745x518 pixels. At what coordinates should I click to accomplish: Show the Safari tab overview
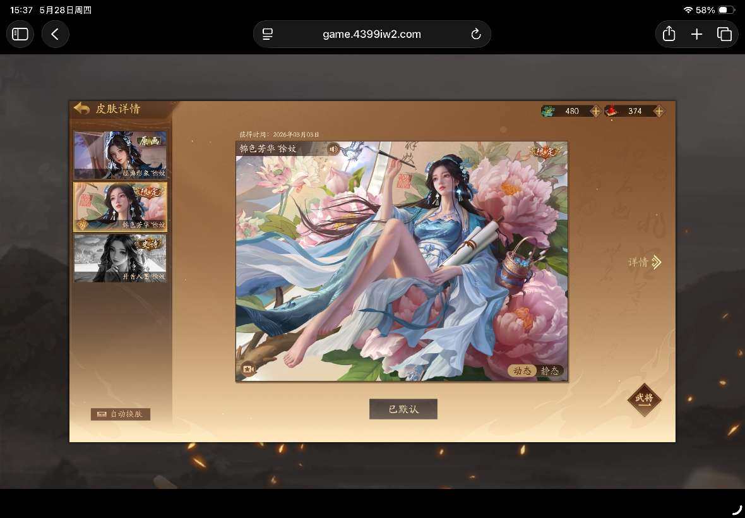point(724,34)
